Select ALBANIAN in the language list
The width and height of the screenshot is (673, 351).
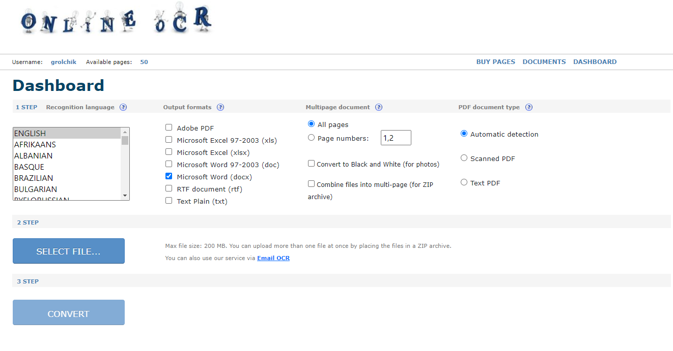coord(67,156)
